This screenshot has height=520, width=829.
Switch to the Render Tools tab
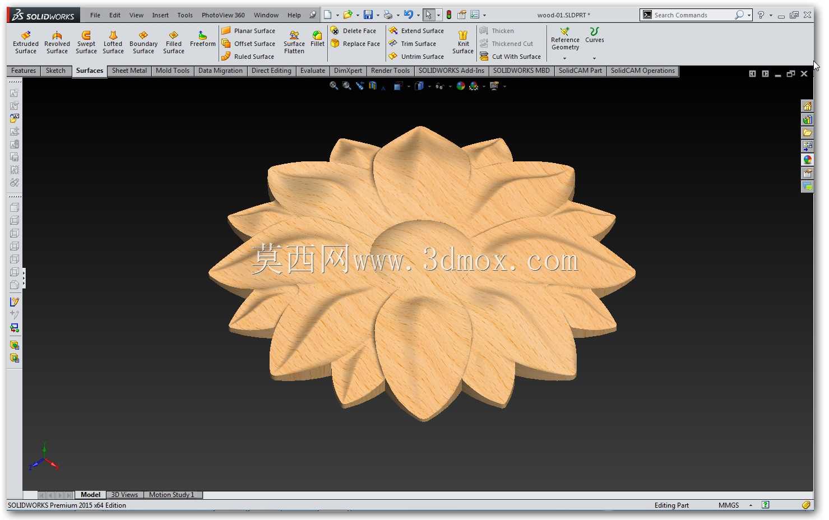tap(390, 71)
